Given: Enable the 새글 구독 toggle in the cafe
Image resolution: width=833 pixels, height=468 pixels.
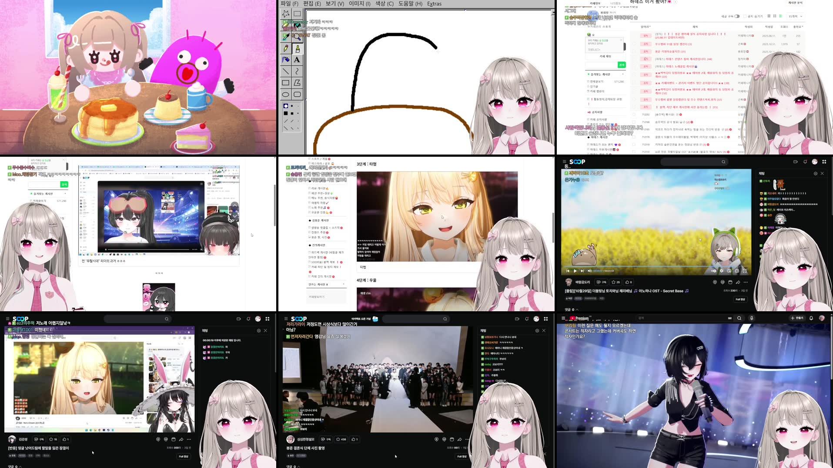Looking at the screenshot, I should 737,17.
